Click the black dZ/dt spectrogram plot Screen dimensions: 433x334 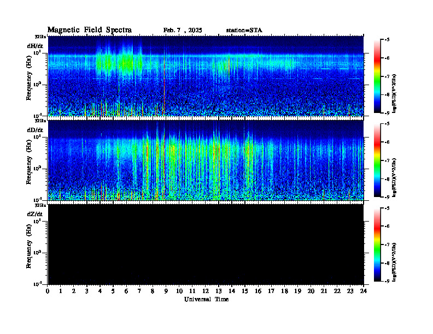[206, 244]
